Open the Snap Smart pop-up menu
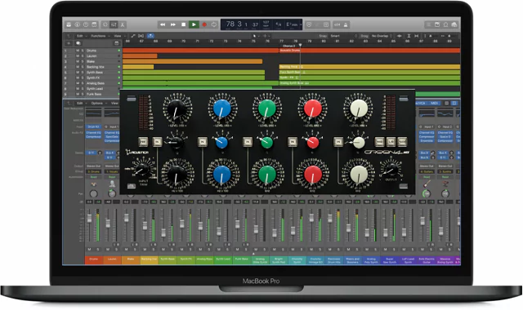 (343, 36)
